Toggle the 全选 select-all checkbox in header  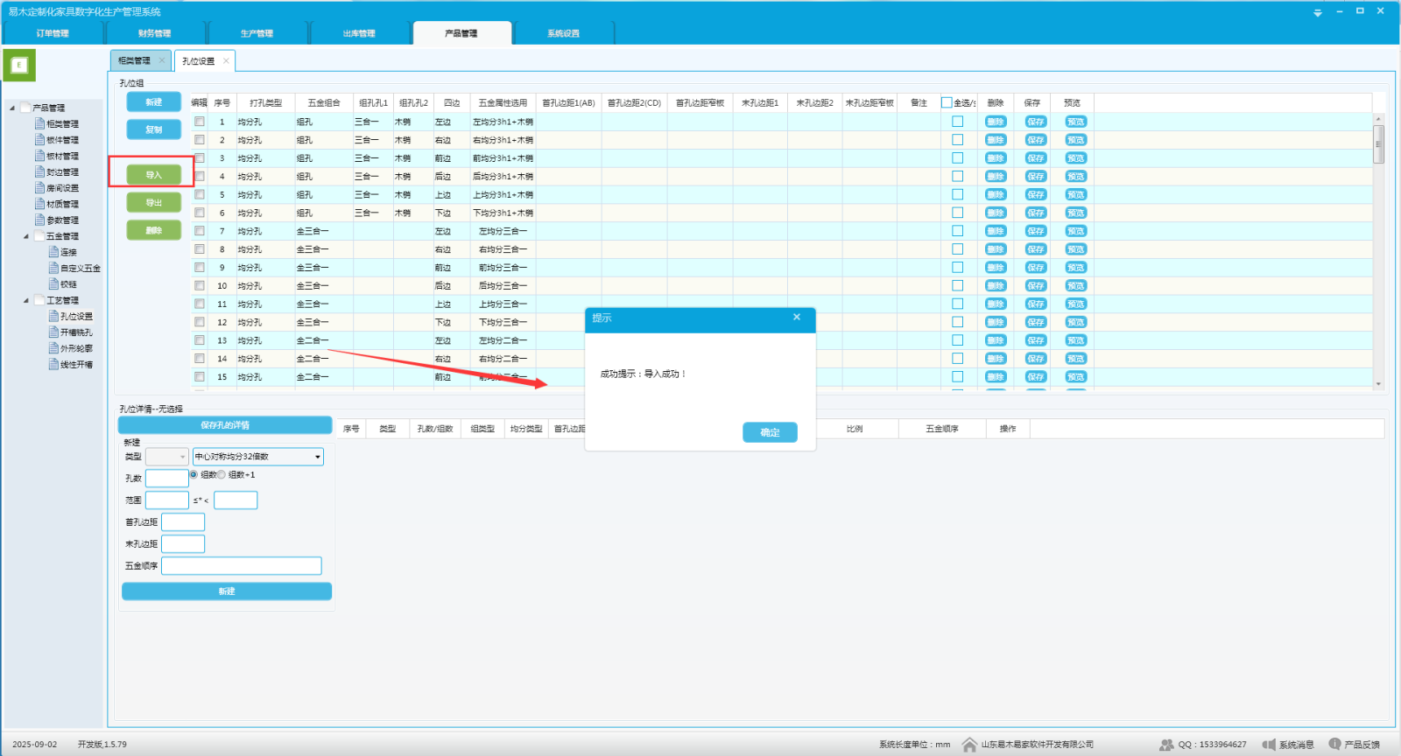coord(947,102)
